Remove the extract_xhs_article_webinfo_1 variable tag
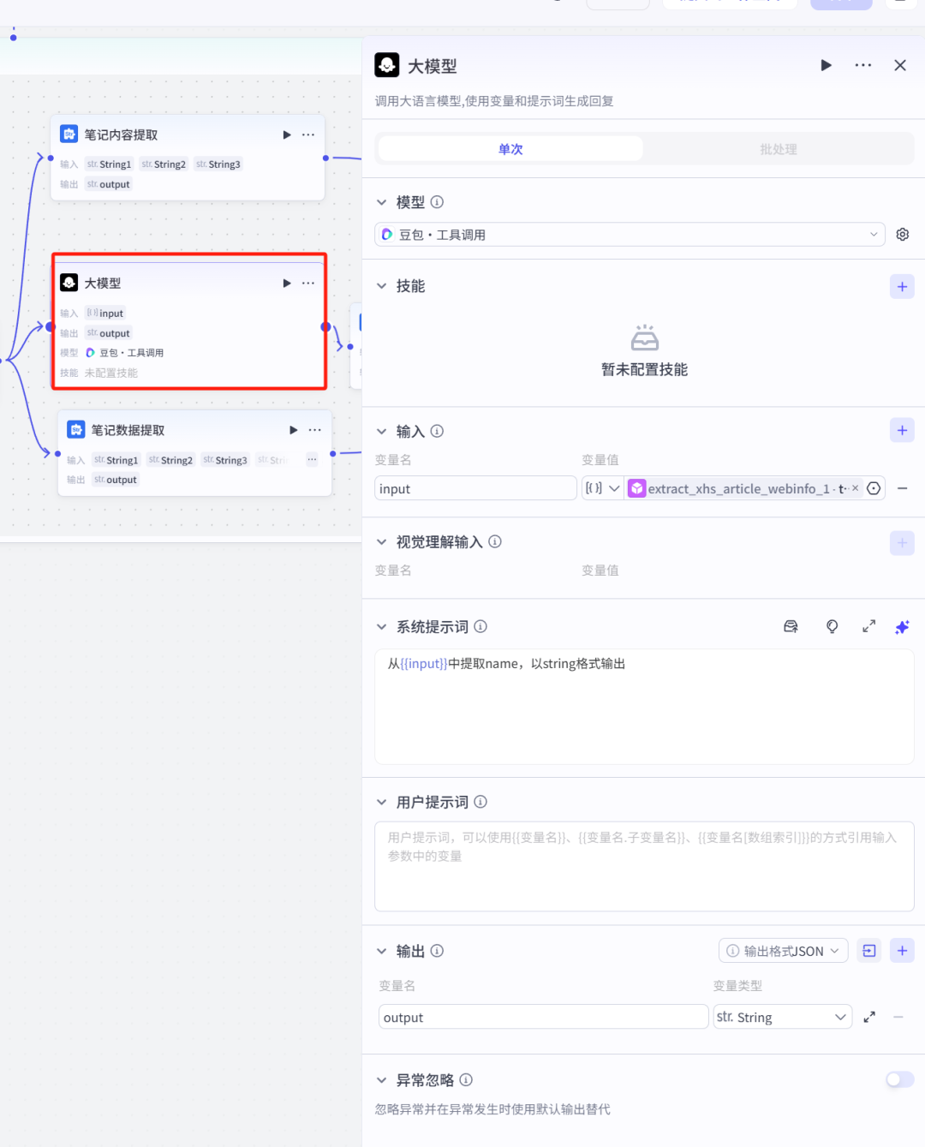Viewport: 925px width, 1147px height. tap(854, 488)
